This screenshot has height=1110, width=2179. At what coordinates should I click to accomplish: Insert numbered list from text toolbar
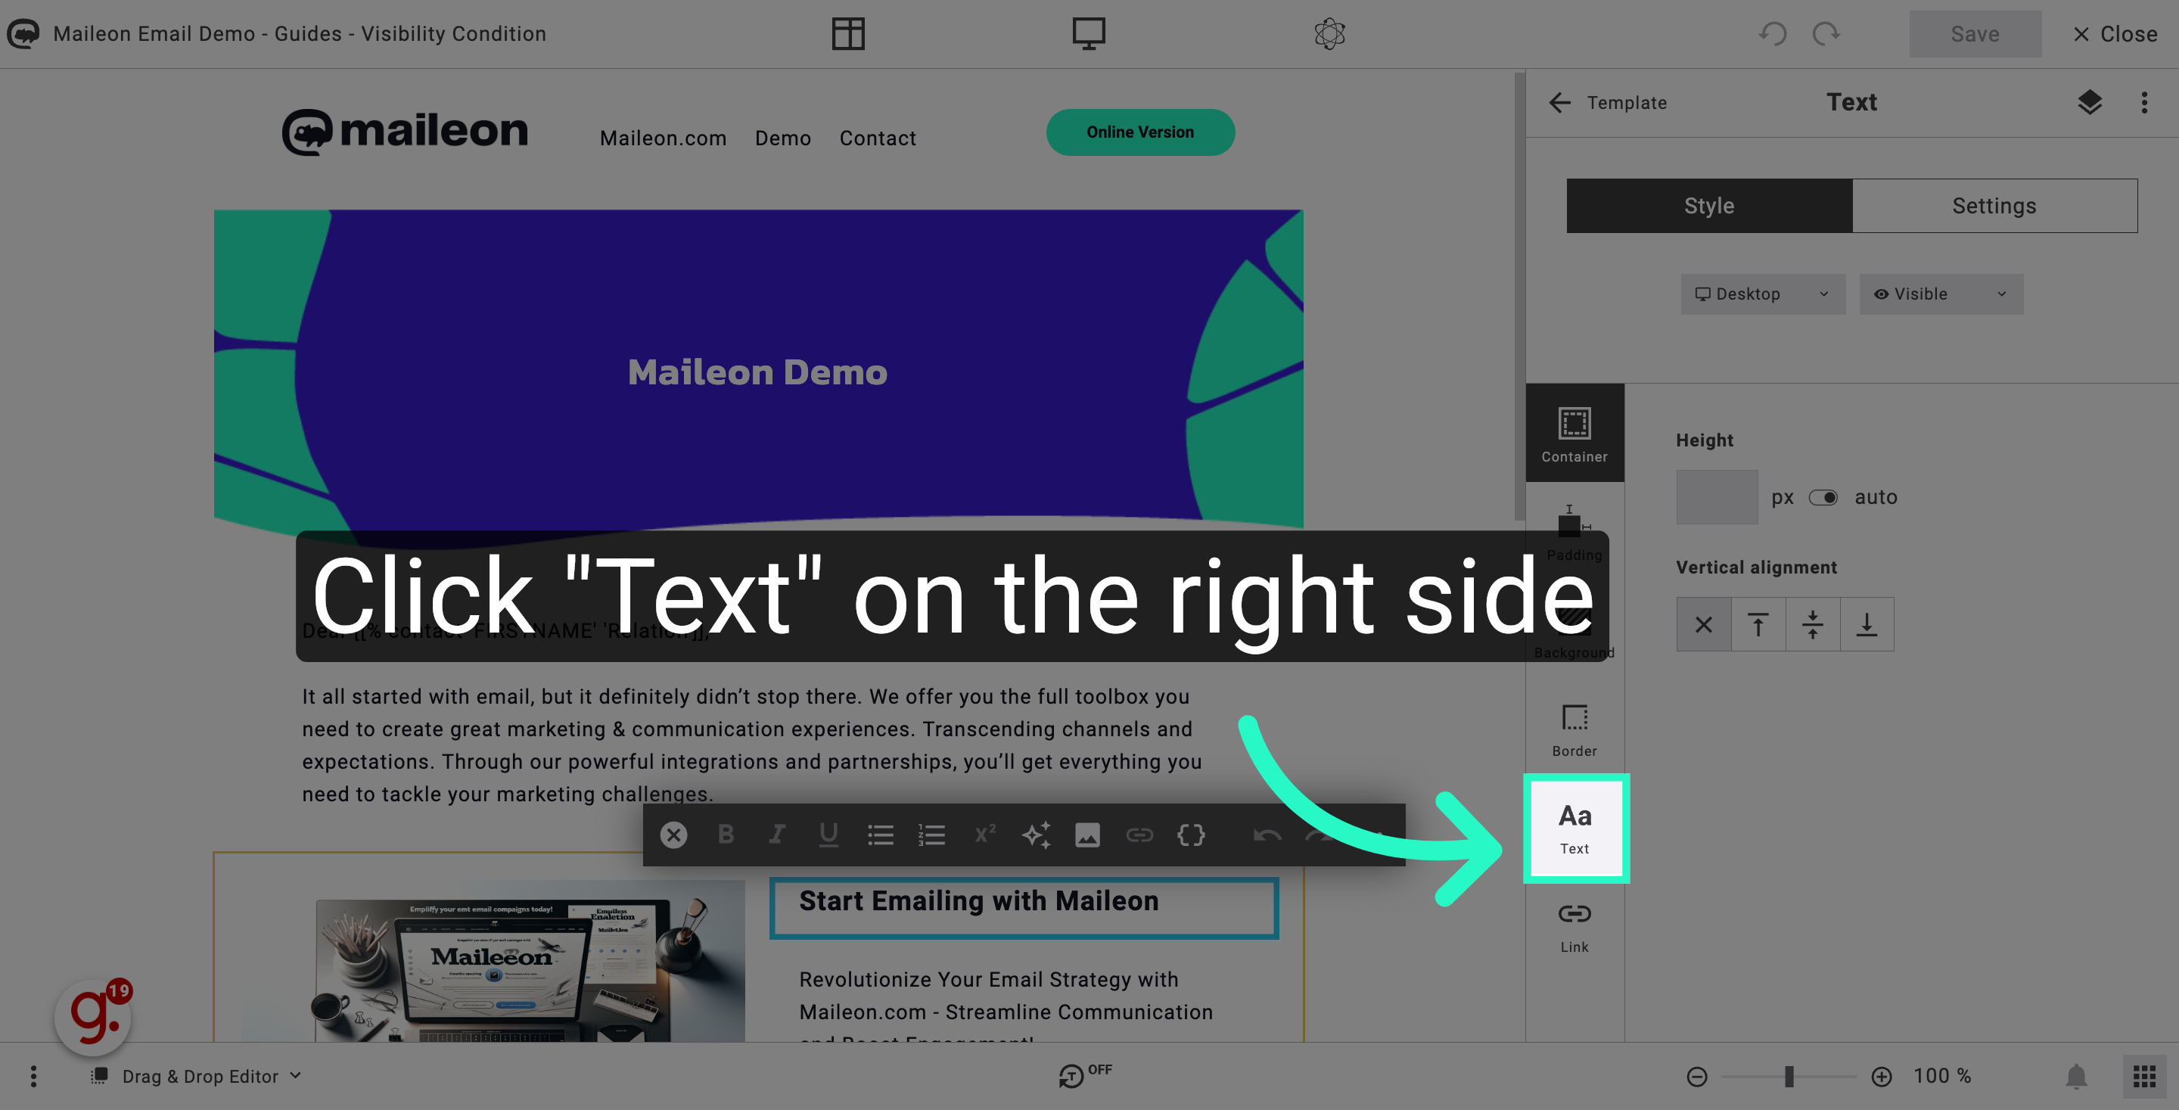(931, 835)
